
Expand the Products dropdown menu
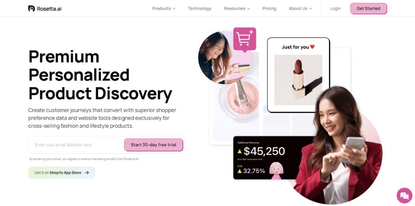point(164,8)
